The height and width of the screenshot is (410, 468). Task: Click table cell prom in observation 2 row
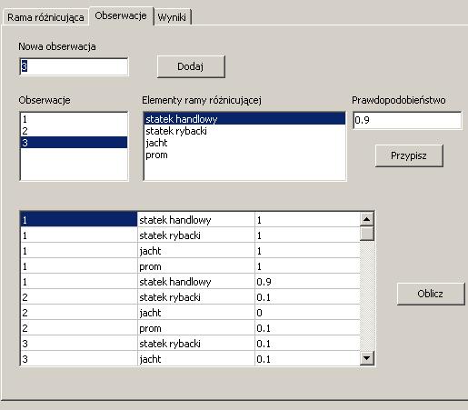(196, 328)
